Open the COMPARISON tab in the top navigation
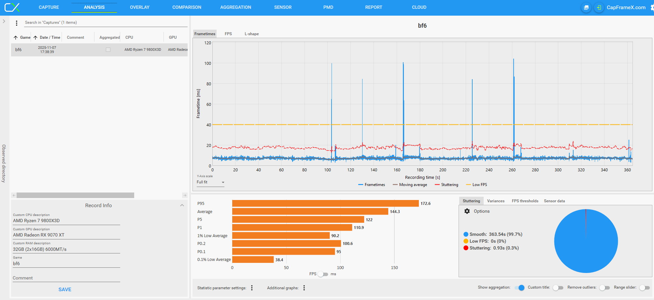 pos(187,7)
